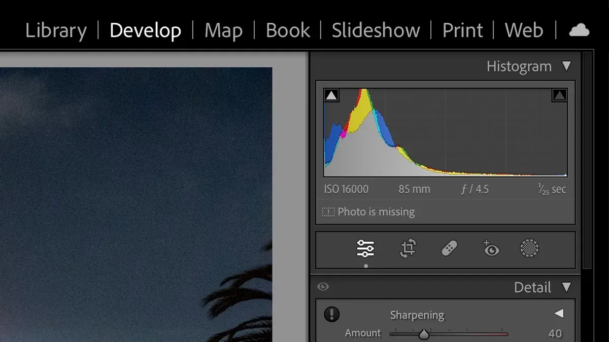Switch to the Library module
The height and width of the screenshot is (342, 609).
[x=56, y=30]
